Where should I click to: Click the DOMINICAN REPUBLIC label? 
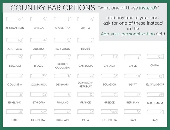coord(86,85)
